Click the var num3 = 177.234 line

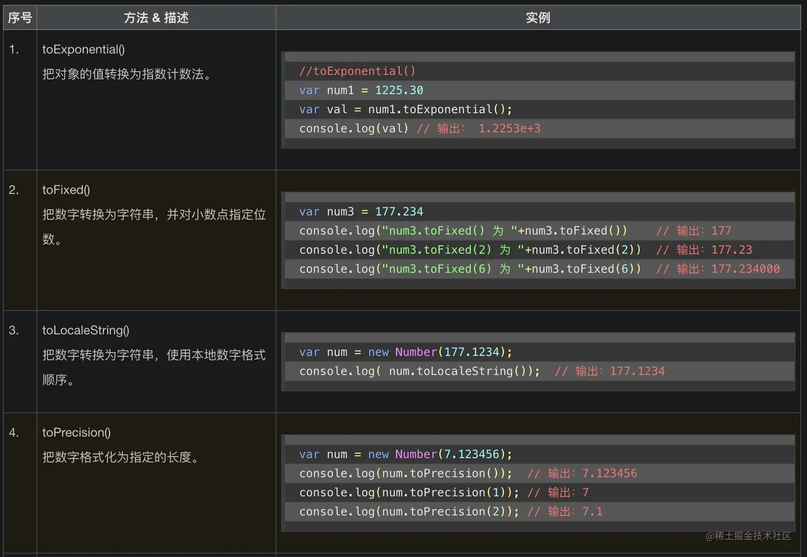[361, 212]
